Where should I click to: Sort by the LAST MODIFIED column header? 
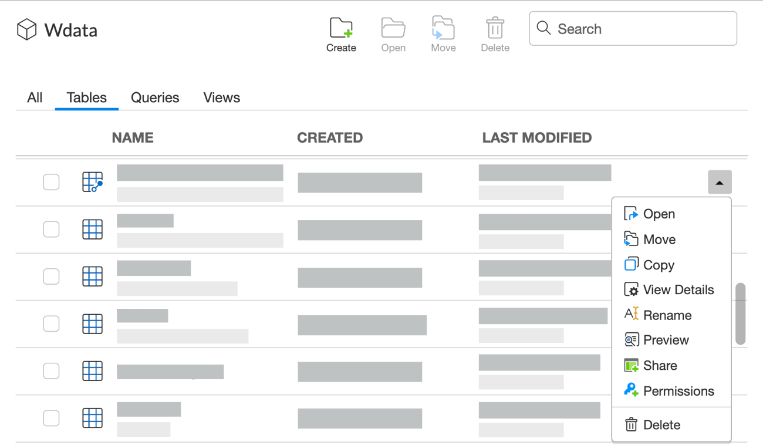point(537,138)
